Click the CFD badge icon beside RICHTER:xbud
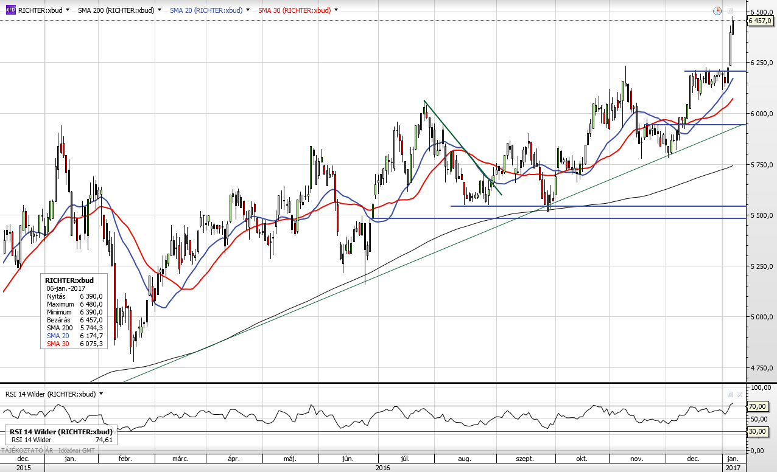 (10, 10)
